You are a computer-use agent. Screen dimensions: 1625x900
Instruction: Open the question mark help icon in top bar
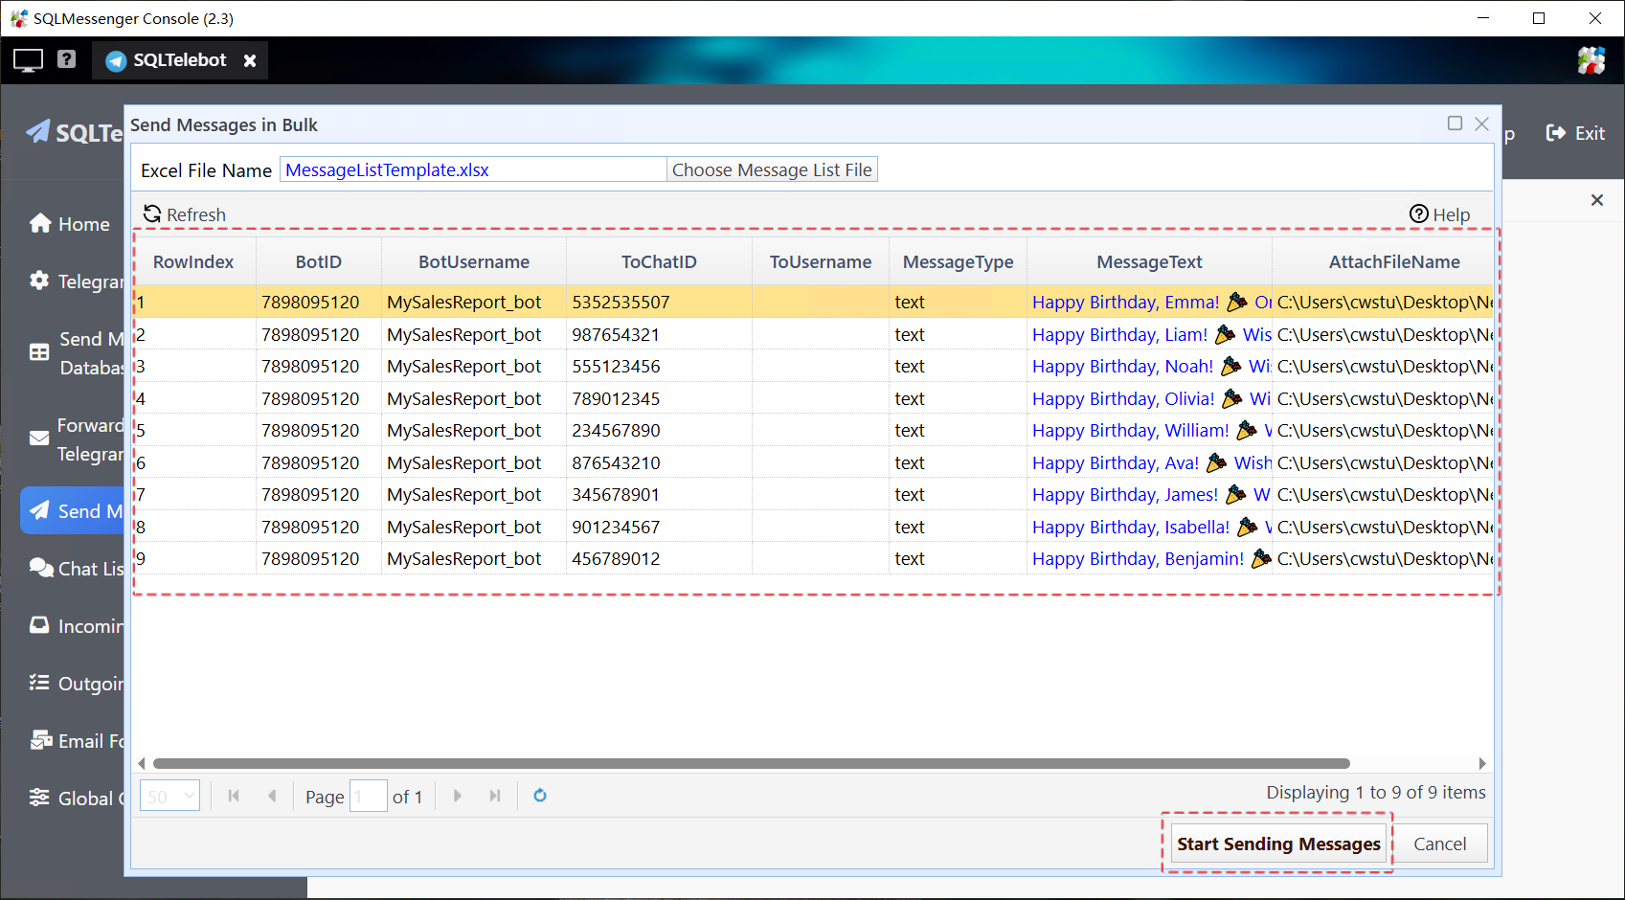point(66,59)
